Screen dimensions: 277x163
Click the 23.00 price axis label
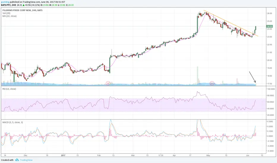tap(270, 37)
